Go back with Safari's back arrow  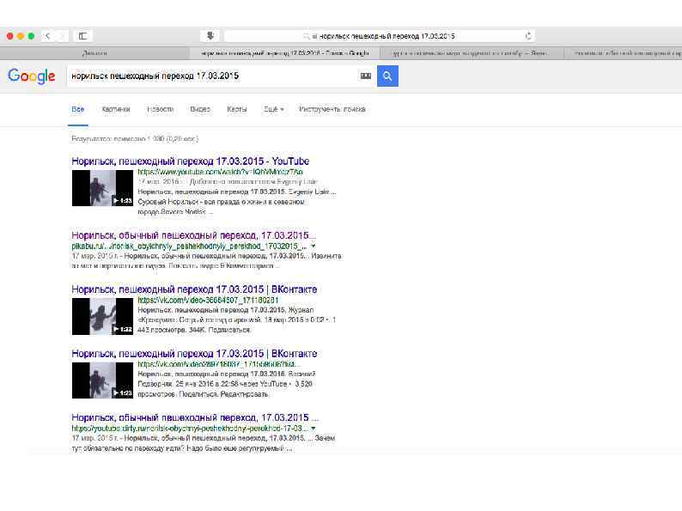tap(48, 36)
